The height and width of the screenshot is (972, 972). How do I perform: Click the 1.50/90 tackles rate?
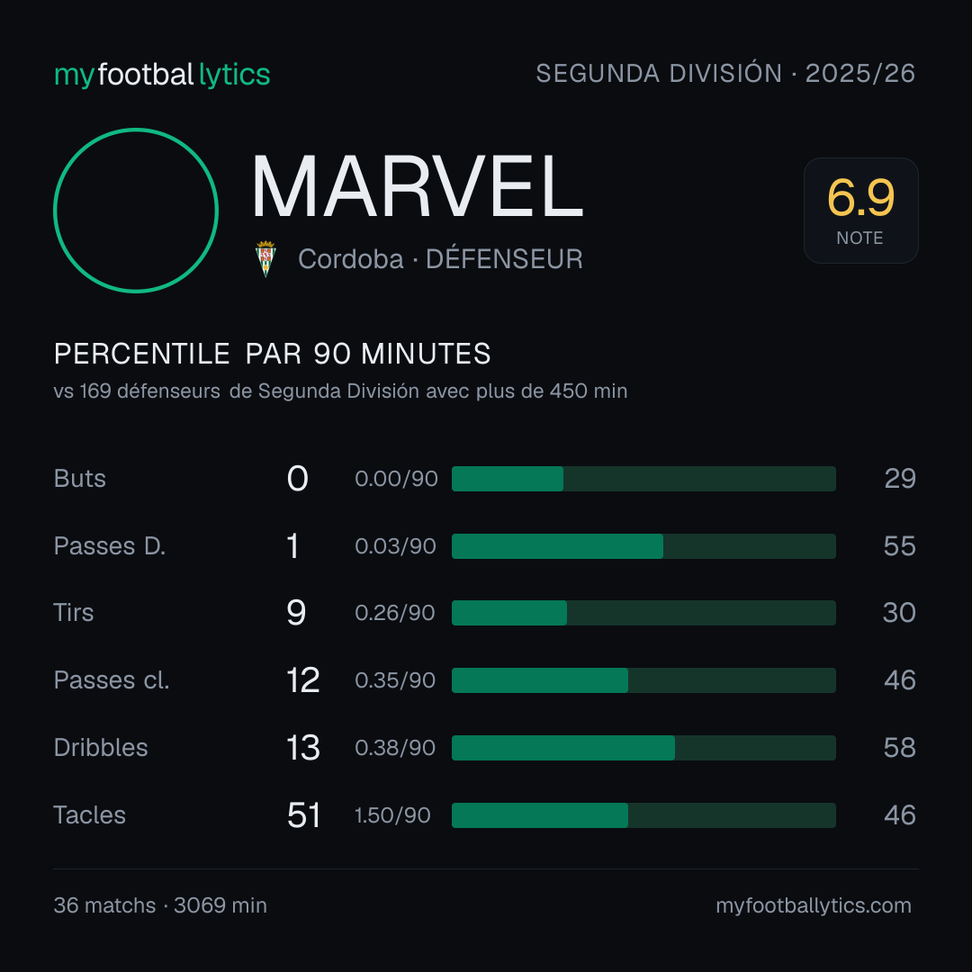[x=392, y=815]
